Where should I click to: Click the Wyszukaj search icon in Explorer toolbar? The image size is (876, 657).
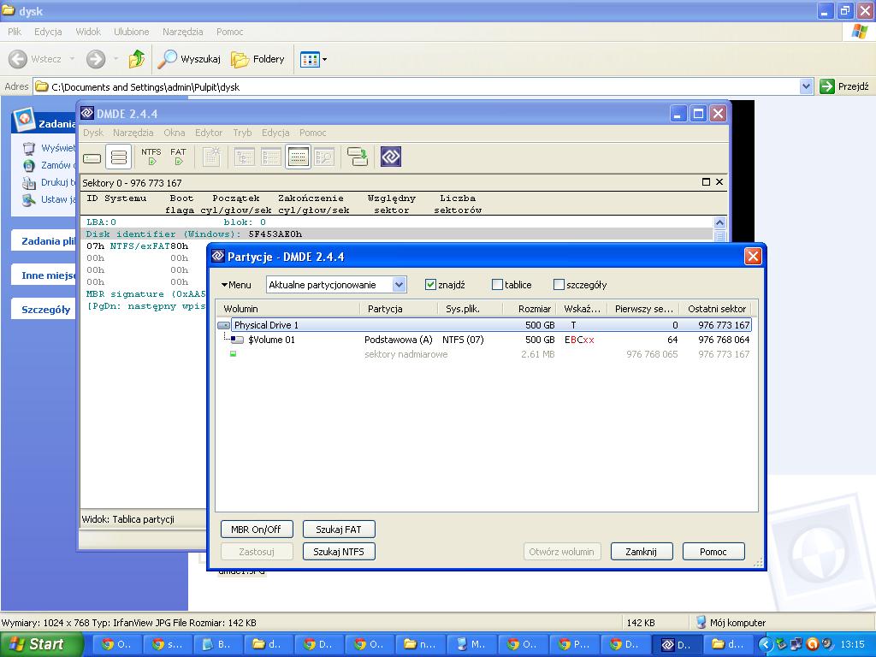(167, 59)
